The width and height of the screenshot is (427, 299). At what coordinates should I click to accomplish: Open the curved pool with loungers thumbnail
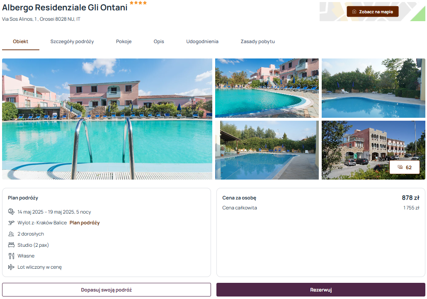(267, 88)
